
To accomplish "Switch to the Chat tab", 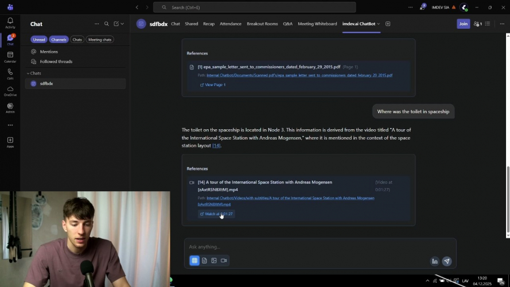I will click(176, 24).
